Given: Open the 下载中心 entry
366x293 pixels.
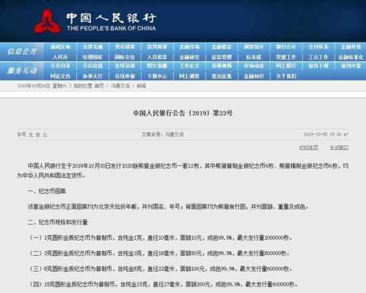Looking at the screenshot, I should click(x=157, y=76).
